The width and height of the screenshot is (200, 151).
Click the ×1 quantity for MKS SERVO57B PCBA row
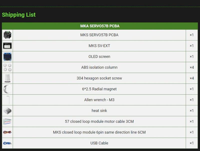click(192, 35)
